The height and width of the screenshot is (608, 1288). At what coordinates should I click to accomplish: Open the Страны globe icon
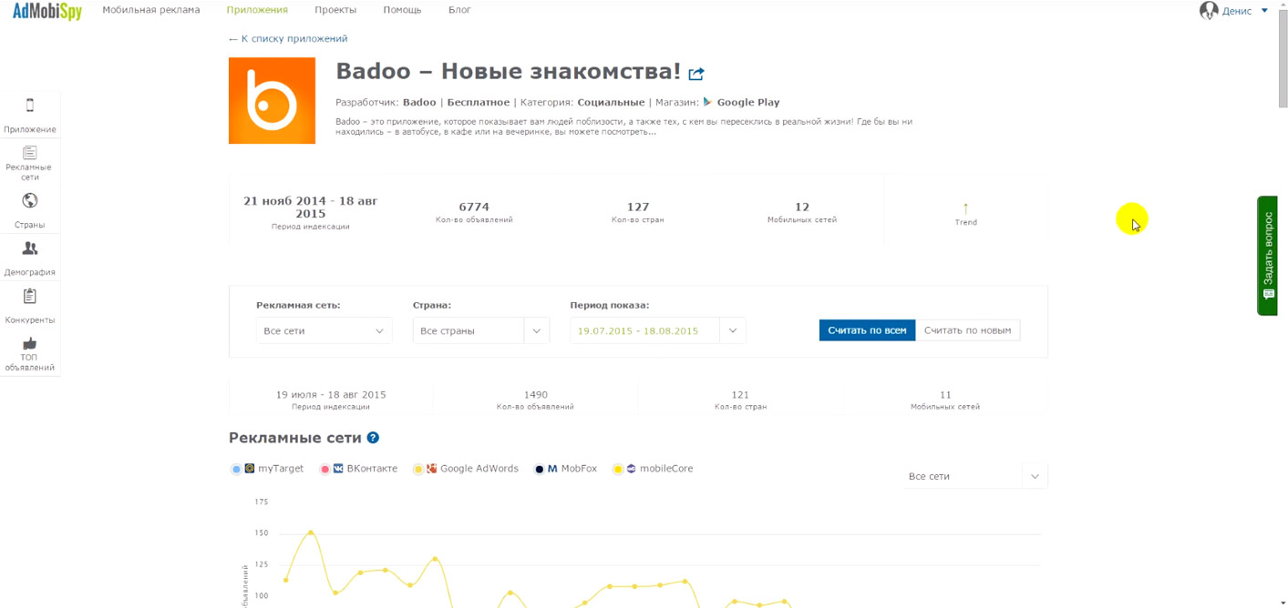[x=30, y=201]
